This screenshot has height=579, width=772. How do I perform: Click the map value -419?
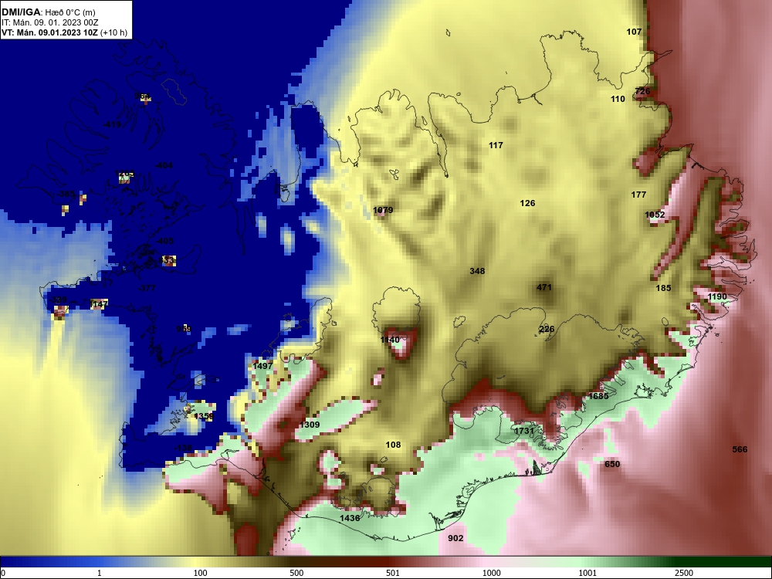coord(112,124)
